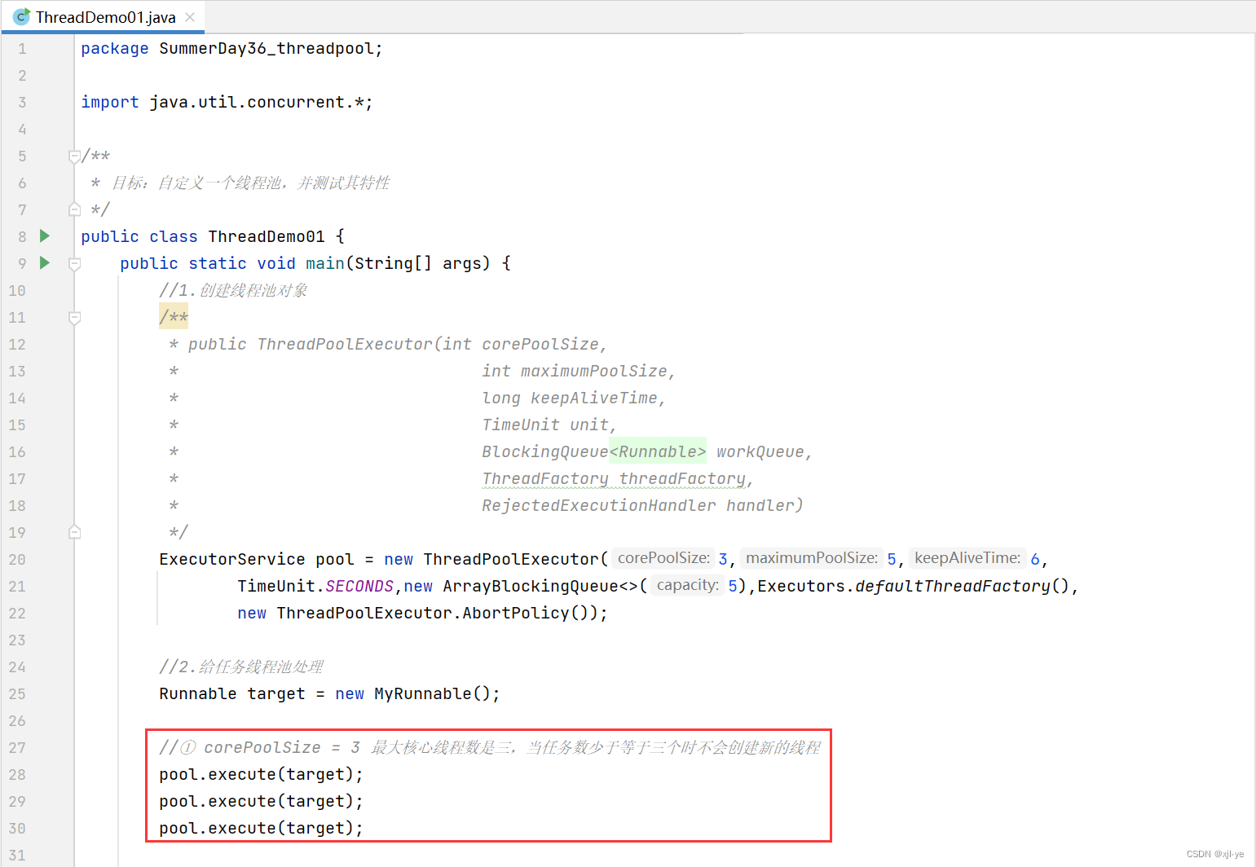Click line number 1 in the gutter
This screenshot has width=1256, height=867.
22,49
